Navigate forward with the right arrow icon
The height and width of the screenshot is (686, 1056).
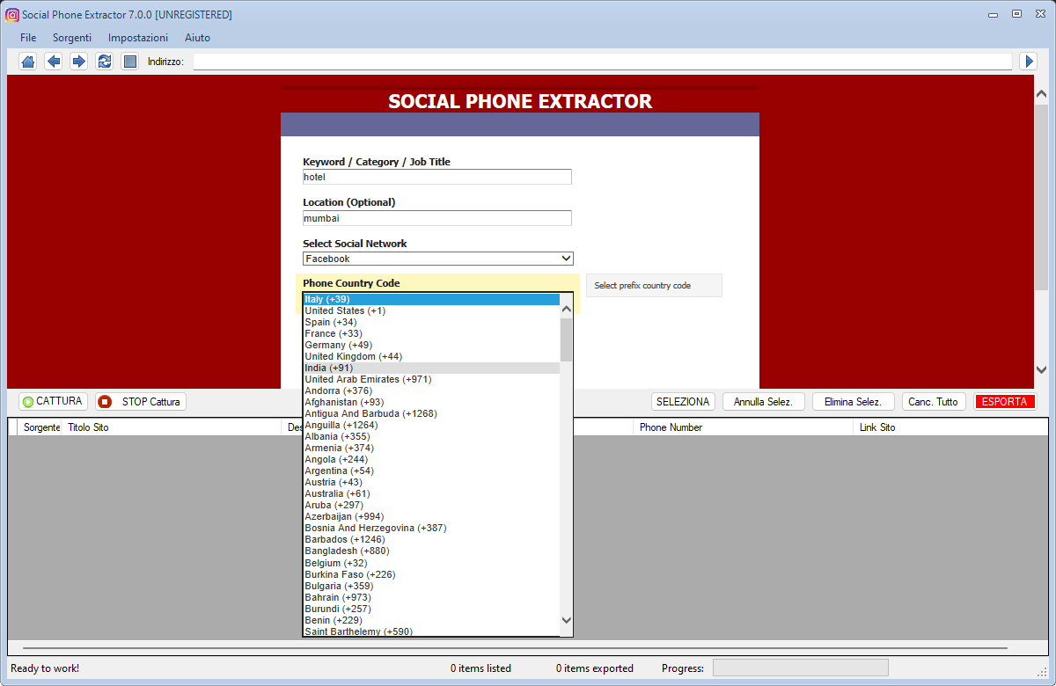[79, 61]
